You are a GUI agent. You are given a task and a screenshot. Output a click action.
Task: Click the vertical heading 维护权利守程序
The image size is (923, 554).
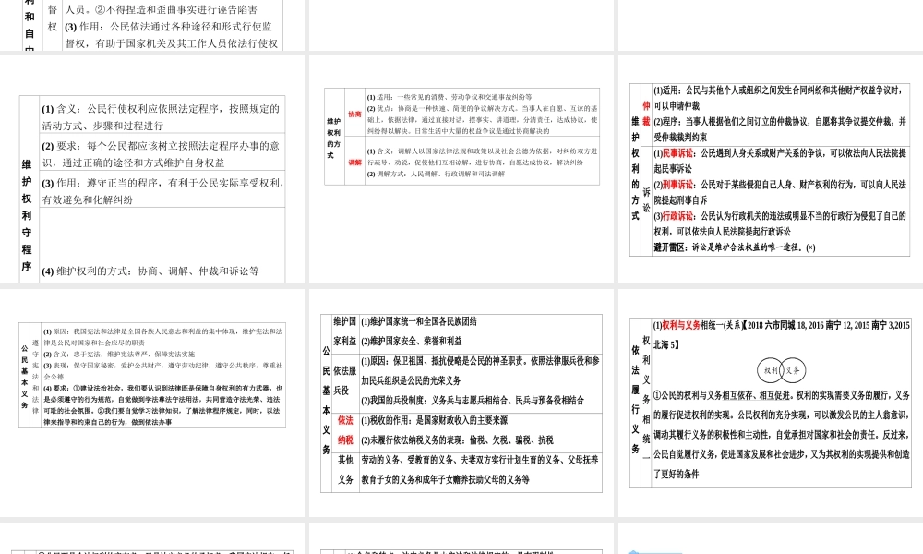pyautogui.click(x=27, y=215)
